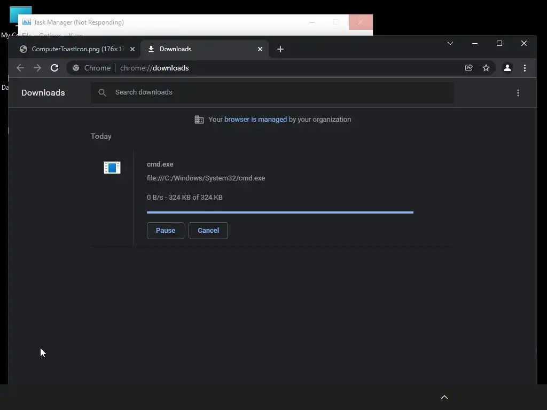Screen dimensions: 547x410
Task: Click the 'Today' date label
Action: tap(101, 136)
